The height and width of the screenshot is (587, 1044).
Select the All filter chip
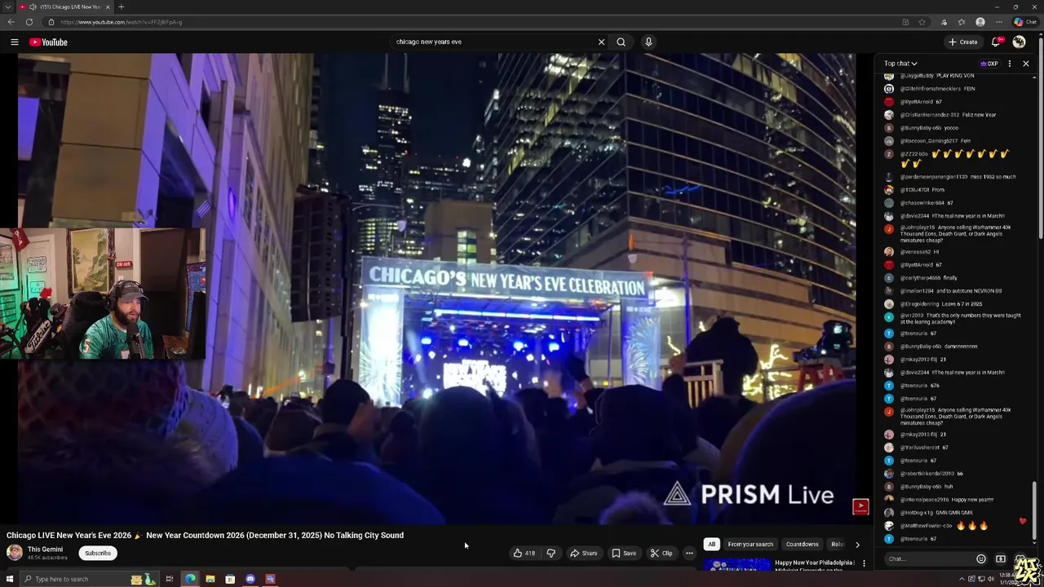pos(711,545)
